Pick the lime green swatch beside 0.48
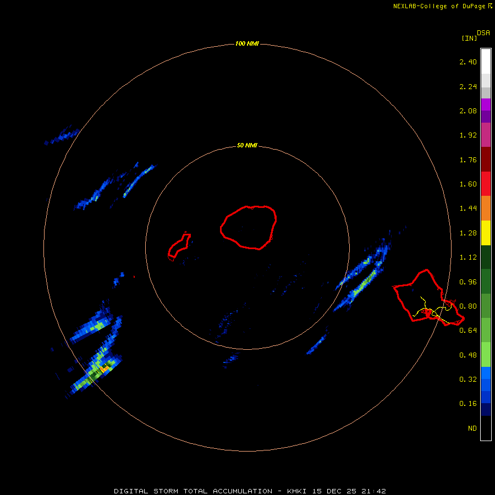This screenshot has height=495, width=495. pos(486,354)
